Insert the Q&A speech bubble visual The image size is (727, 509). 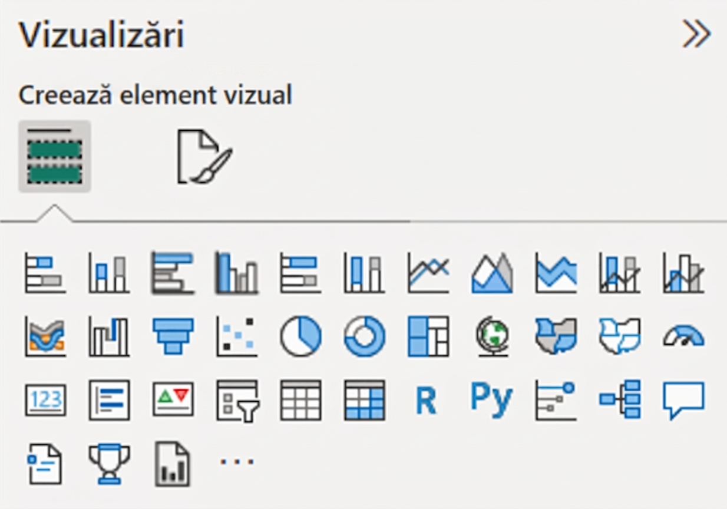(x=683, y=401)
